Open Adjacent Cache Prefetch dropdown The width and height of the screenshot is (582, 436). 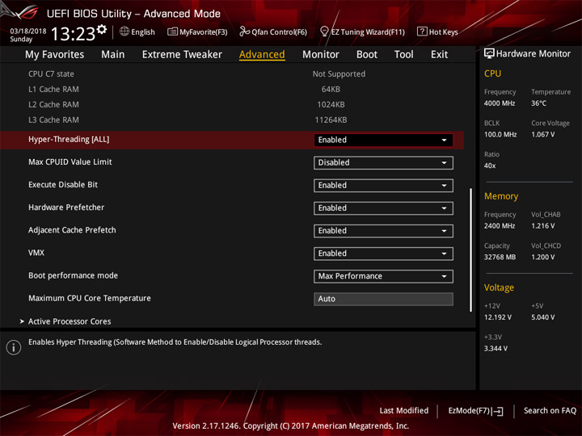tap(383, 231)
